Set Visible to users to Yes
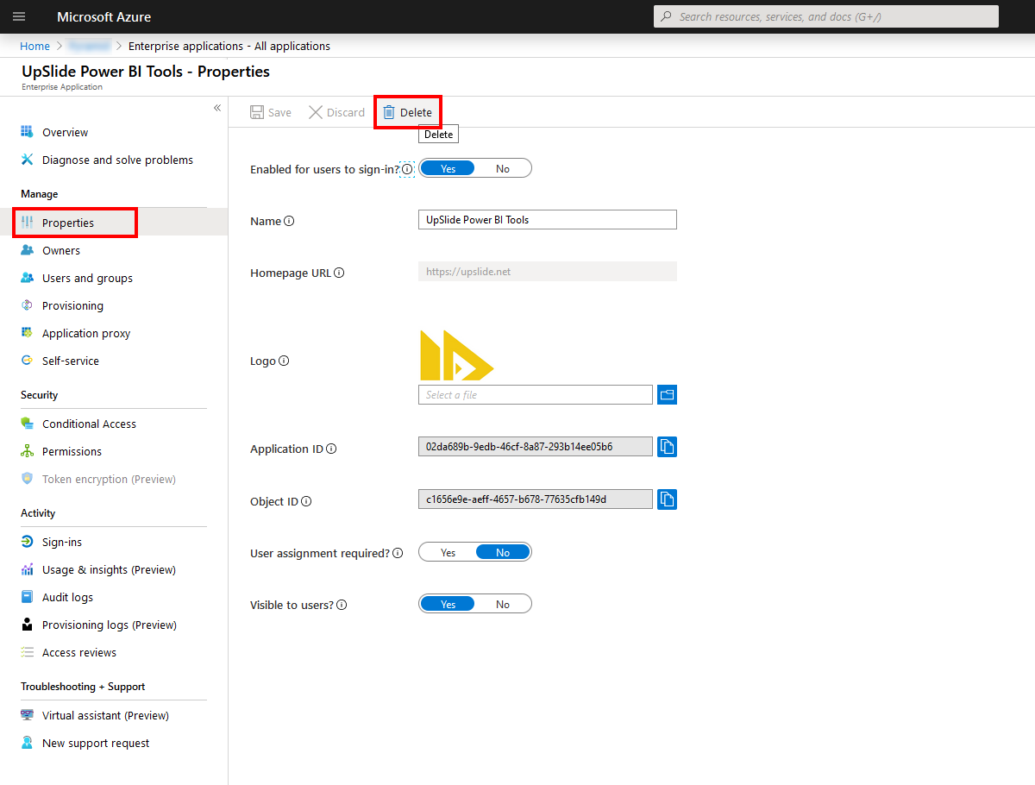 click(x=448, y=604)
